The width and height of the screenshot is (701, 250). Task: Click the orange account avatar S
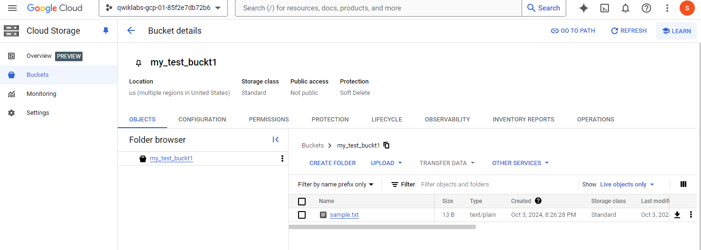pos(687,8)
